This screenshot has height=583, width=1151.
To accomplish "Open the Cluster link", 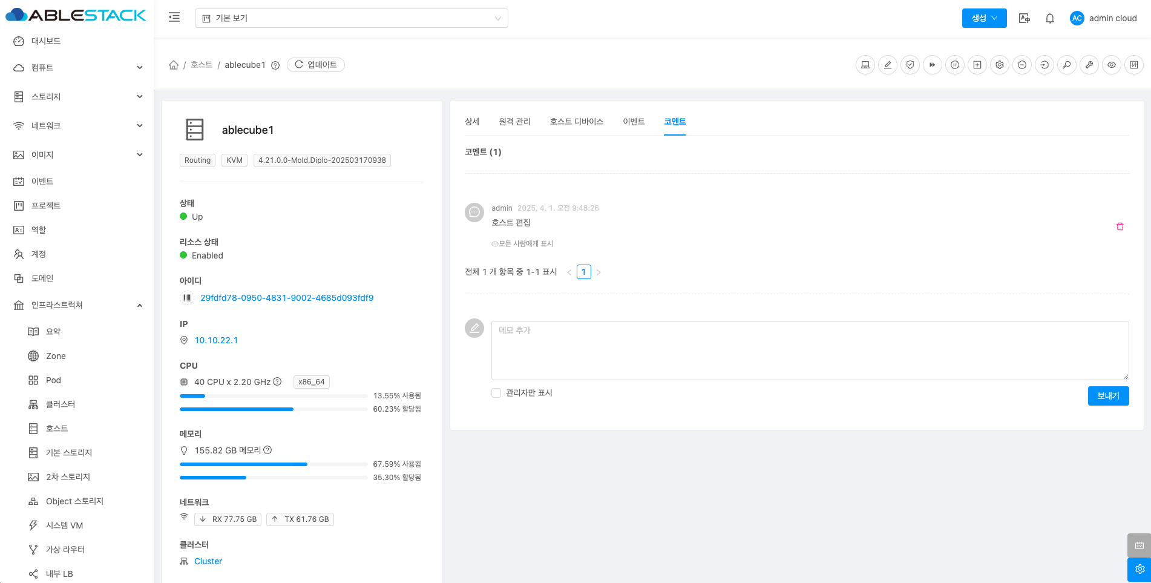I will [x=208, y=561].
